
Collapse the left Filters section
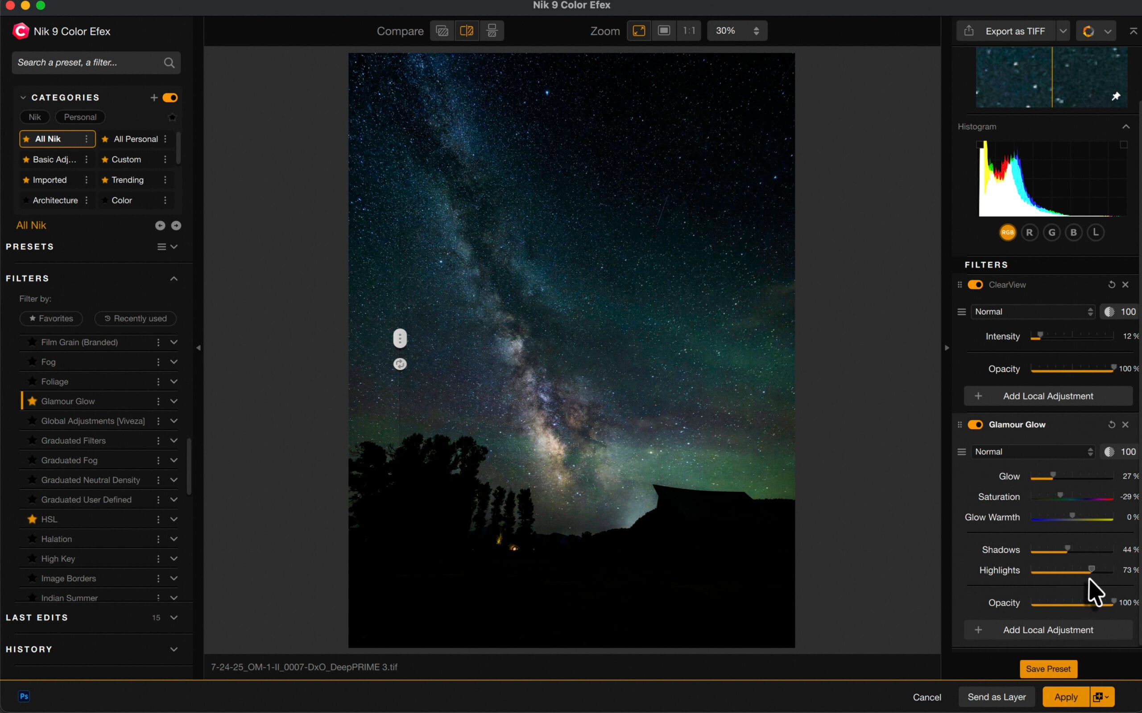pos(174,279)
